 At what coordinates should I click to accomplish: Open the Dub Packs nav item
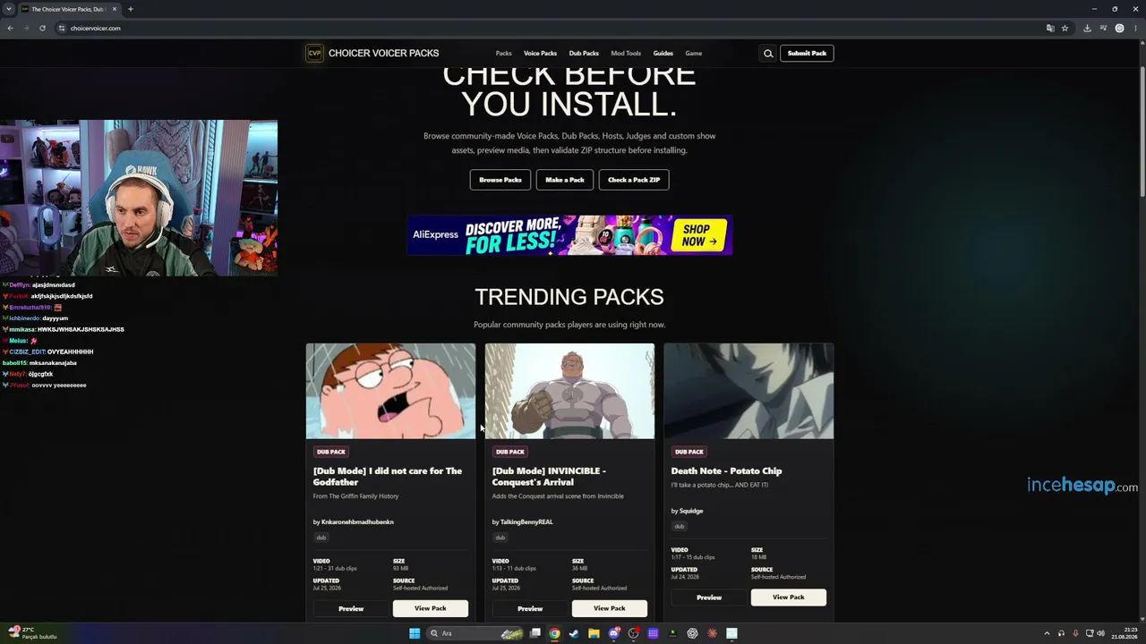[584, 54]
